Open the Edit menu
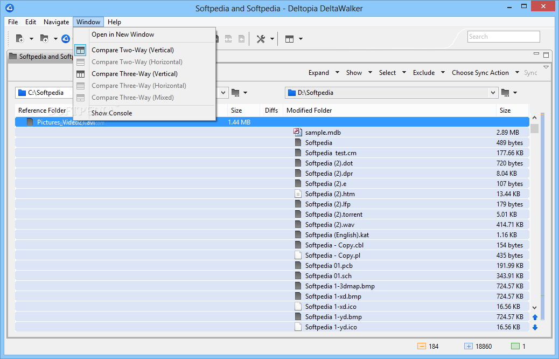559x359 pixels. point(31,22)
